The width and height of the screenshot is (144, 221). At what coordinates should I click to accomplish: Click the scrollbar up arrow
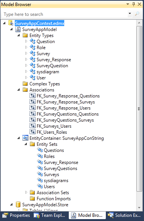(x=139, y=23)
